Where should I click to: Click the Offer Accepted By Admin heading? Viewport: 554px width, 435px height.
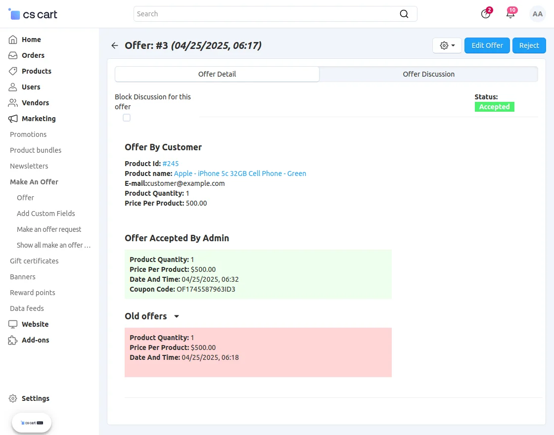[177, 238]
